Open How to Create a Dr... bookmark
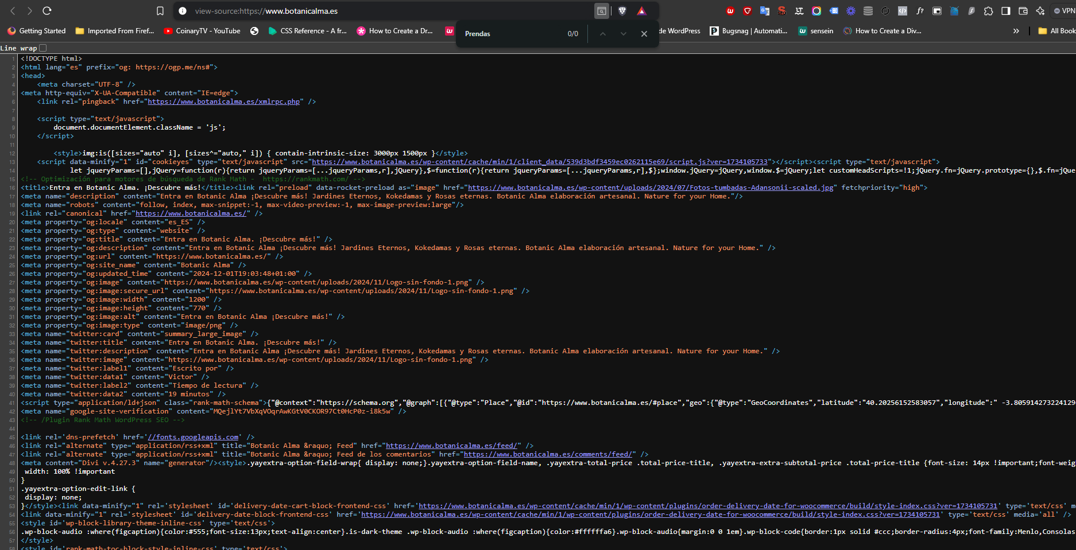This screenshot has width=1076, height=550. (x=395, y=31)
